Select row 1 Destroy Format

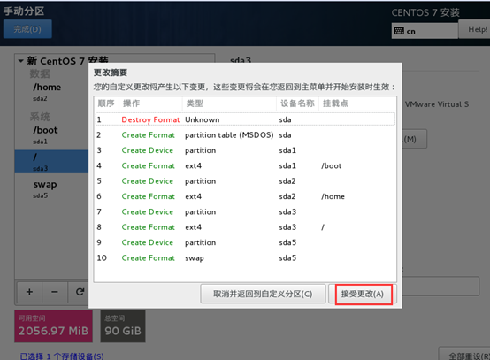[x=245, y=119]
